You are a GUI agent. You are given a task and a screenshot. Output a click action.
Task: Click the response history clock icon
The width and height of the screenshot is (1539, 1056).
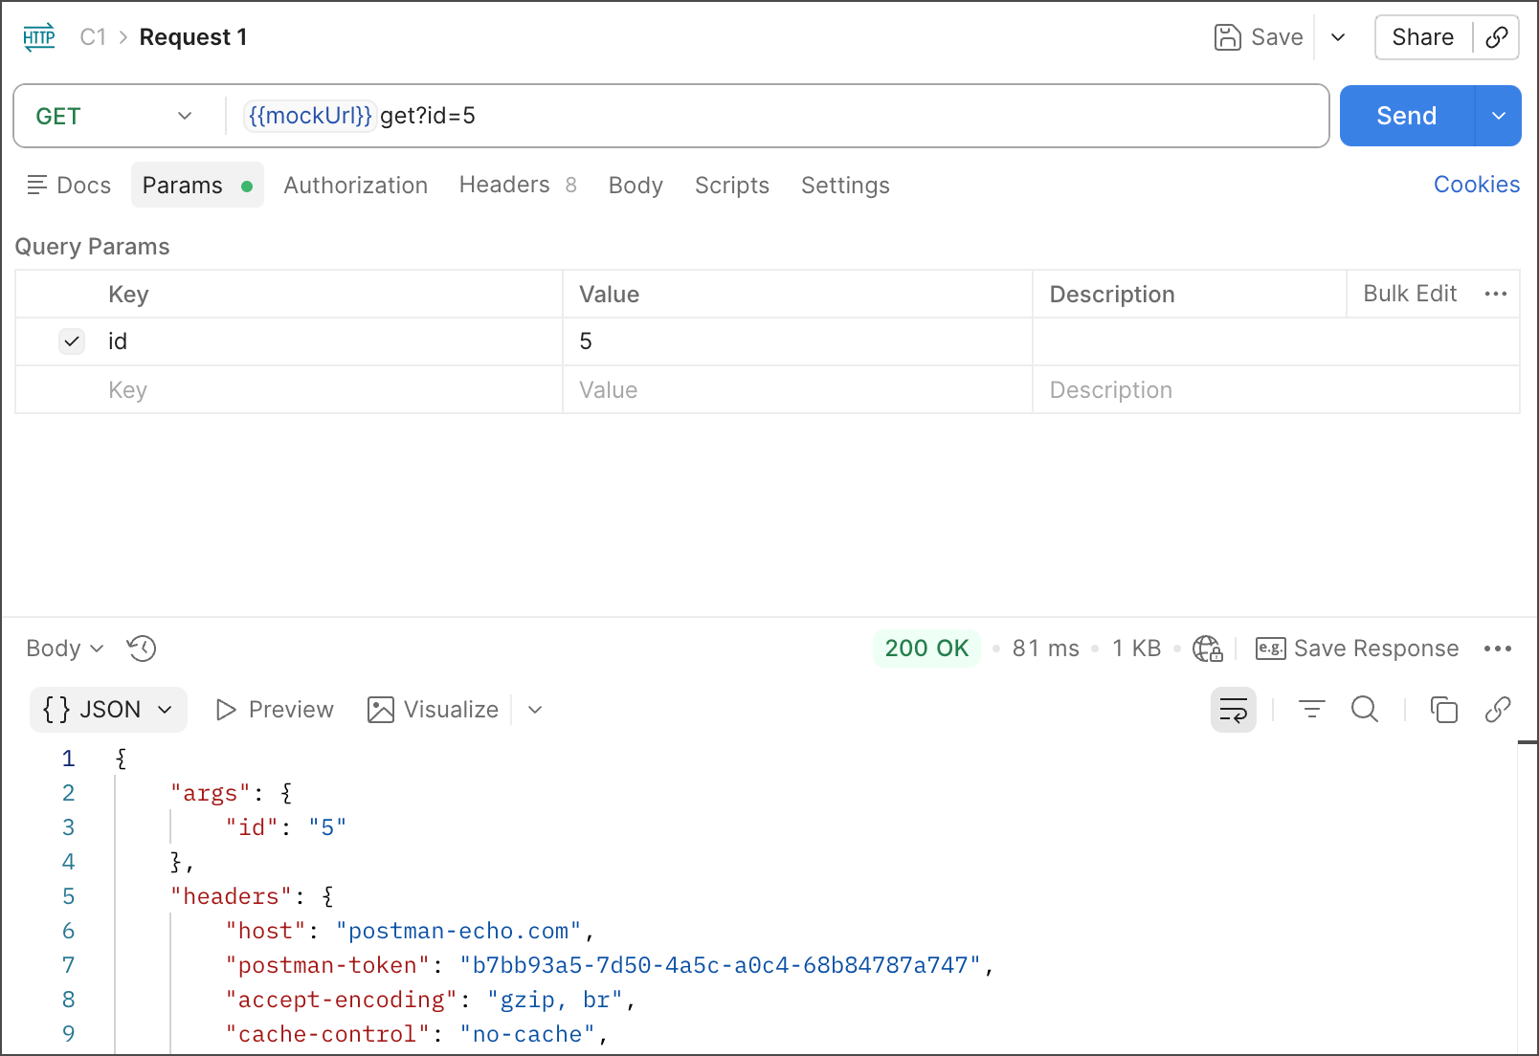(142, 649)
